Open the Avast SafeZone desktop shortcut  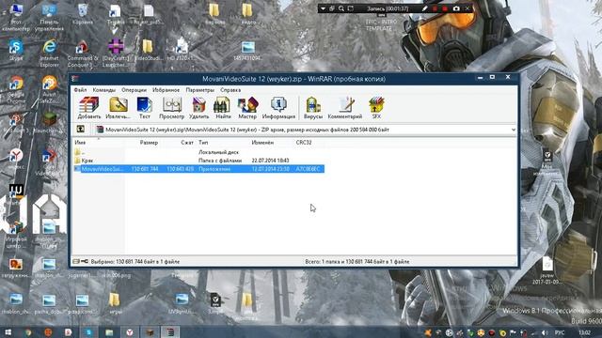(x=49, y=89)
